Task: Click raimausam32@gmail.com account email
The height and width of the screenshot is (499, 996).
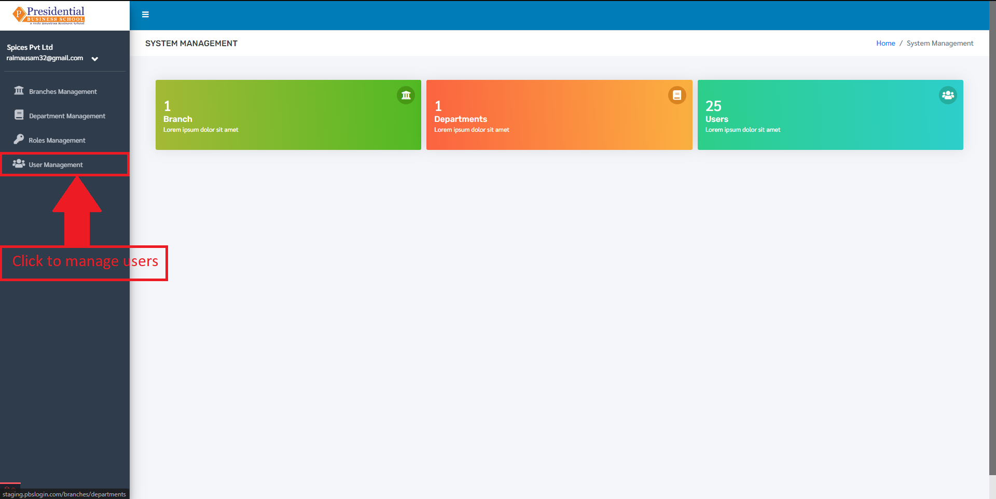Action: point(45,58)
